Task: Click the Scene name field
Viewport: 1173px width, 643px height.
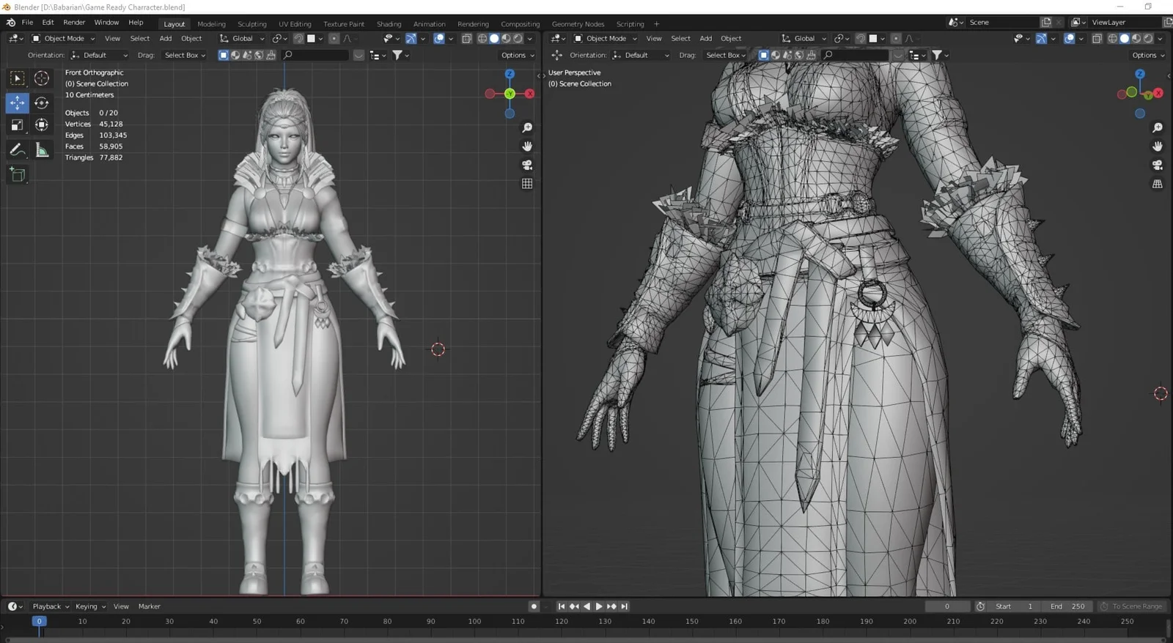Action: click(x=1001, y=23)
